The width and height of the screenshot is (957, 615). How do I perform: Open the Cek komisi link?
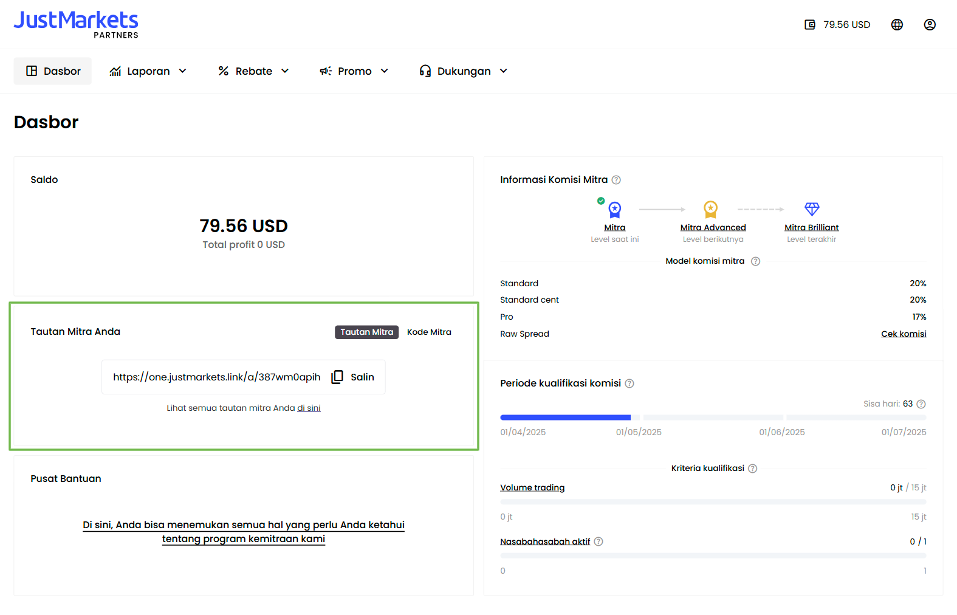(904, 334)
